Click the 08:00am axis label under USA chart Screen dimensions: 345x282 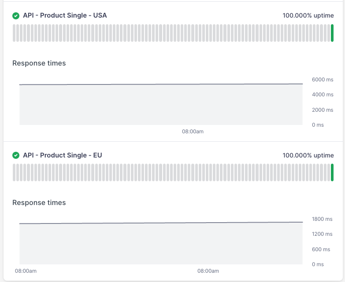pos(193,132)
